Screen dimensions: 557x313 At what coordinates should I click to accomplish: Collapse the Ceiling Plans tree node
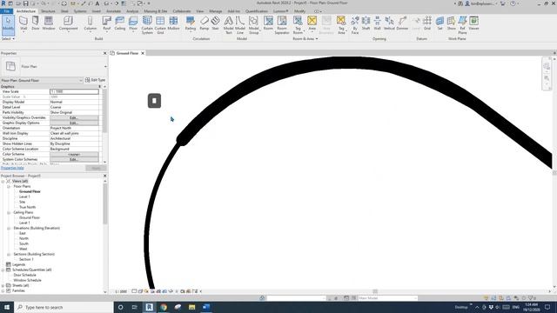tap(9, 212)
